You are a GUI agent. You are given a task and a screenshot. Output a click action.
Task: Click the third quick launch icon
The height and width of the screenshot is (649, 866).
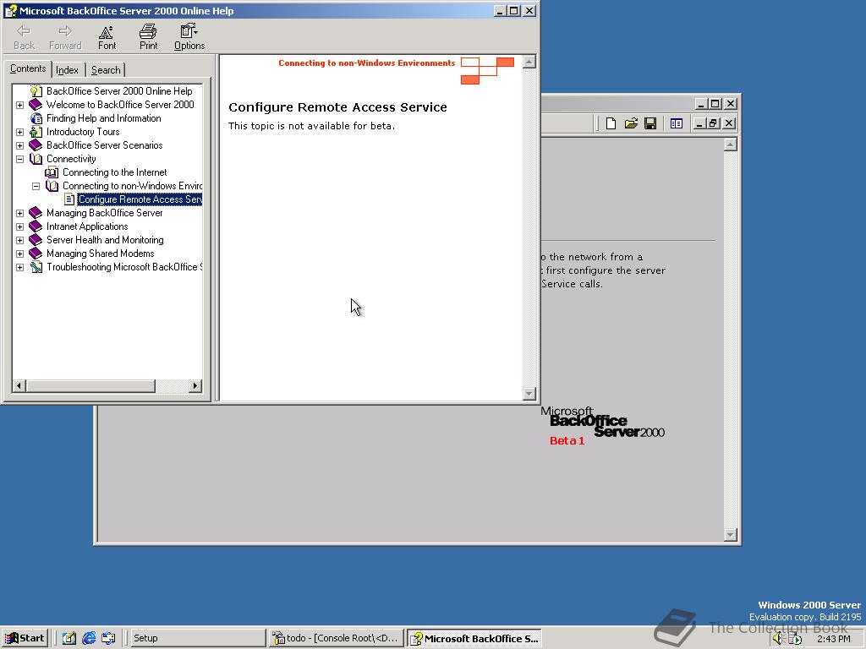coord(108,638)
